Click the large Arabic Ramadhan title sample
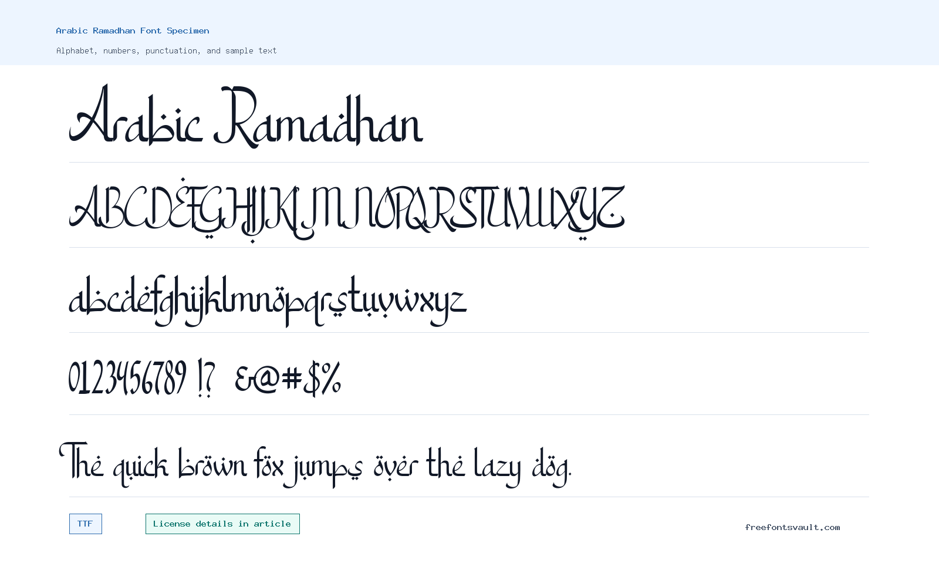This screenshot has width=939, height=587. coord(246,115)
